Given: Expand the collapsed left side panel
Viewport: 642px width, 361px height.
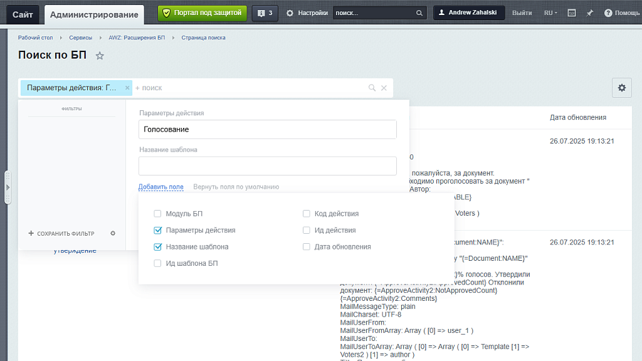Looking at the screenshot, I should click(8, 187).
